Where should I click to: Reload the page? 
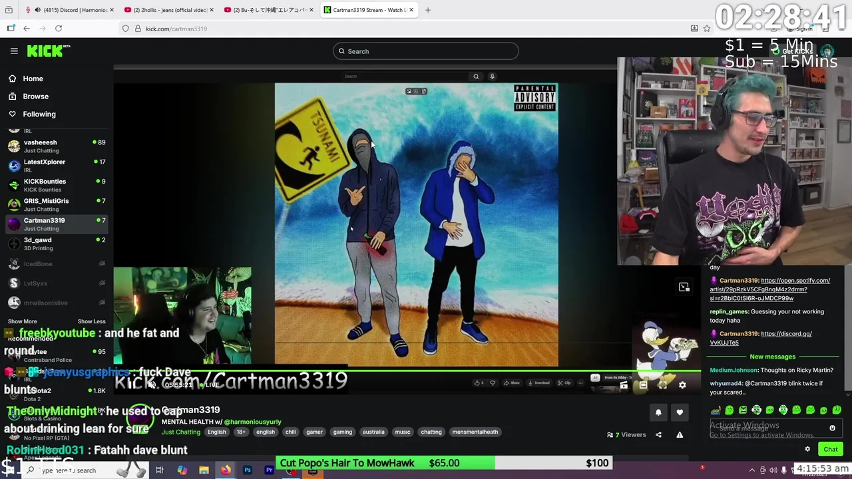59,29
